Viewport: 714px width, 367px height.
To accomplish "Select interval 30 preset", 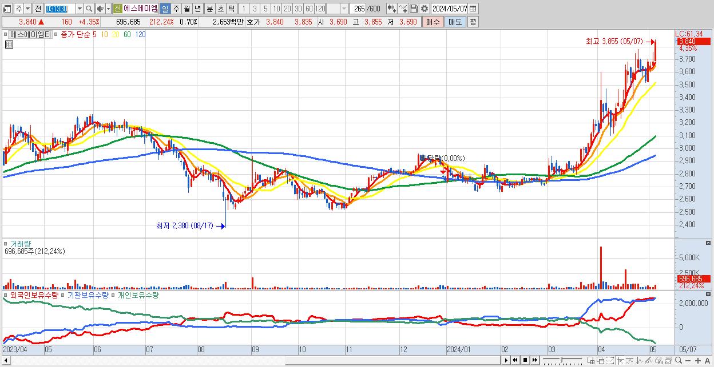I will [298, 9].
